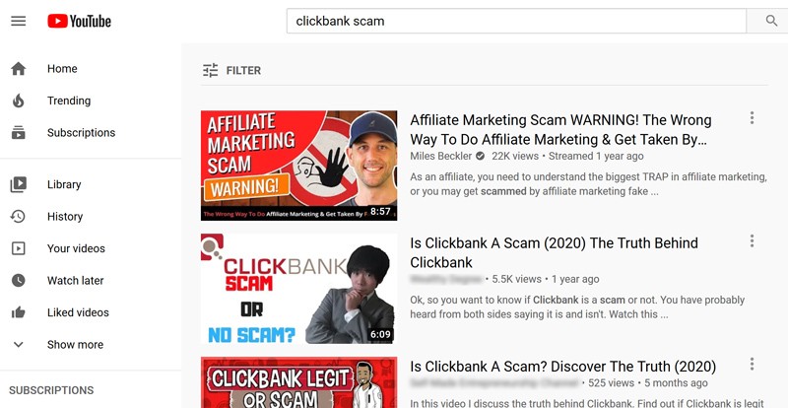Click inside the 'clickbank scam' search field
Image resolution: width=788 pixels, height=408 pixels.
(516, 21)
